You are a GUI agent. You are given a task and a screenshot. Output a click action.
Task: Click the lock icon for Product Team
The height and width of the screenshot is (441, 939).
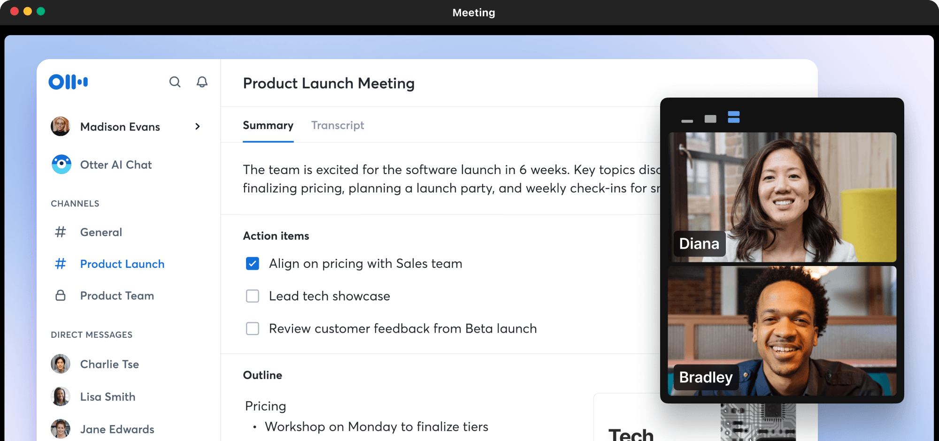click(x=61, y=296)
